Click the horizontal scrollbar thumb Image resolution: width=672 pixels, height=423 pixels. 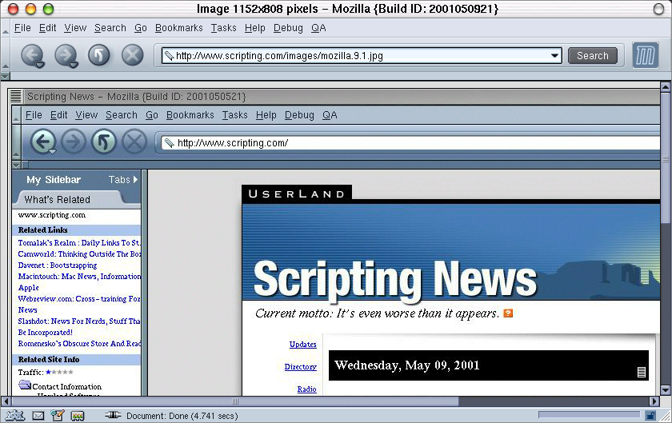[x=235, y=401]
